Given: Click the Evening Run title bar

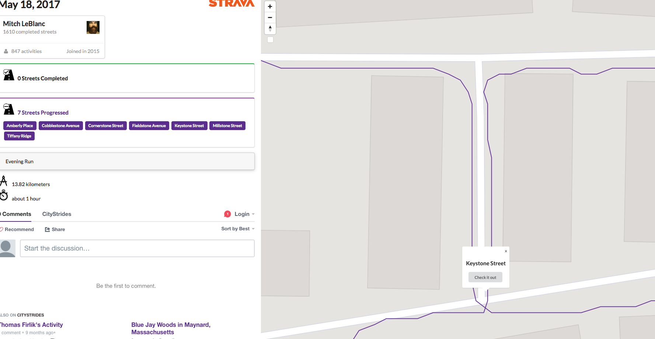Looking at the screenshot, I should click(127, 161).
